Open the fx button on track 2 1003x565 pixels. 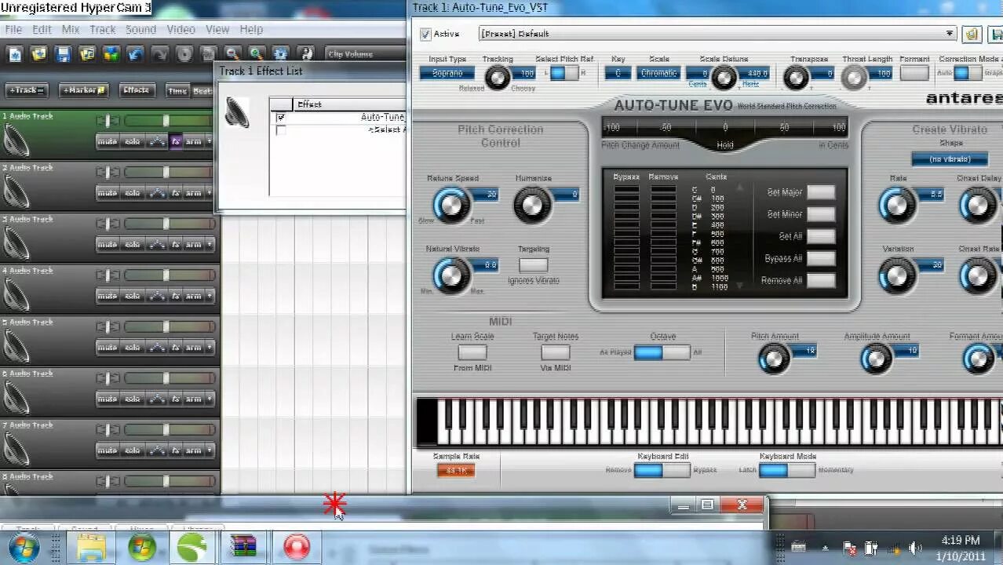(x=176, y=193)
